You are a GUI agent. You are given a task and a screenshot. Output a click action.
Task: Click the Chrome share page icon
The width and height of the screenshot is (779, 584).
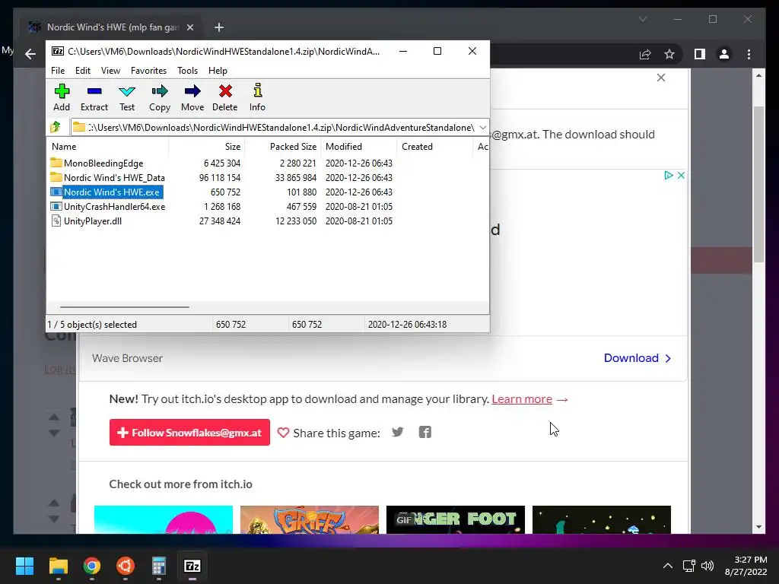pos(645,54)
